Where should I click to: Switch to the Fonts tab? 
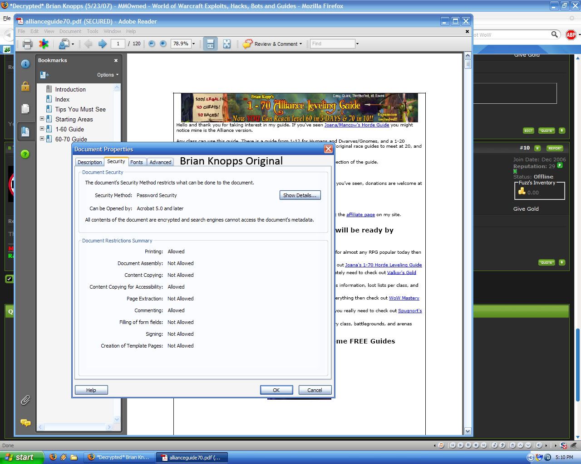(137, 162)
